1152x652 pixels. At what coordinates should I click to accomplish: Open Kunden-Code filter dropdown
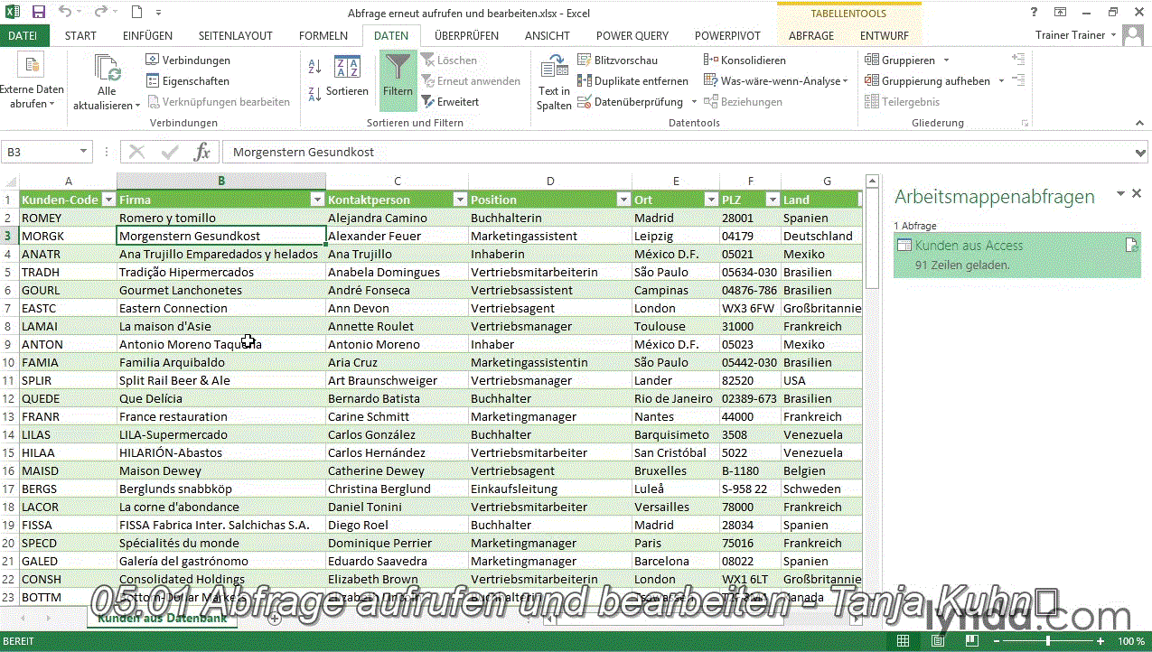108,200
